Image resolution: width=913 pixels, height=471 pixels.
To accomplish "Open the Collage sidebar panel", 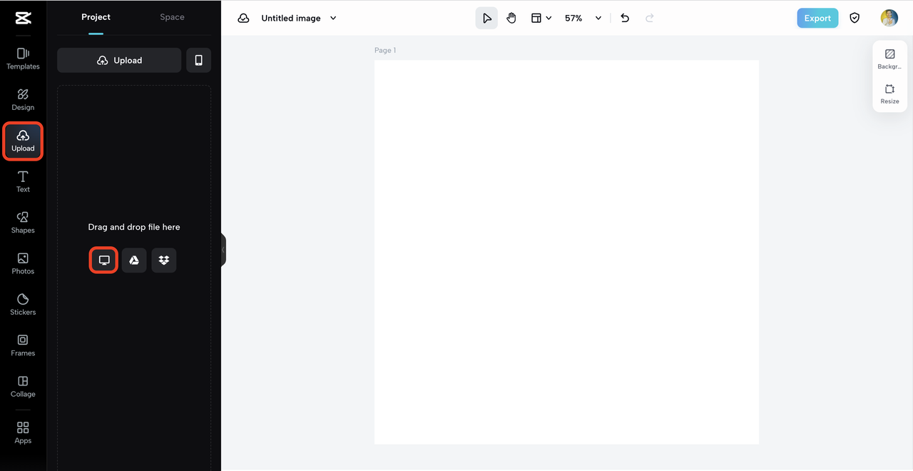I will (23, 386).
